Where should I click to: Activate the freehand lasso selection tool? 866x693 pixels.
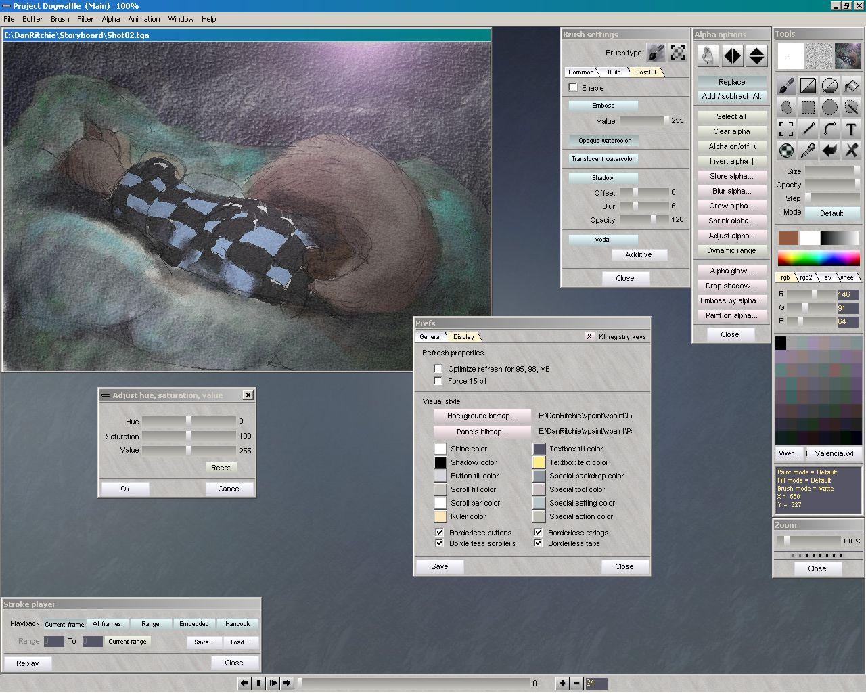pyautogui.click(x=786, y=107)
